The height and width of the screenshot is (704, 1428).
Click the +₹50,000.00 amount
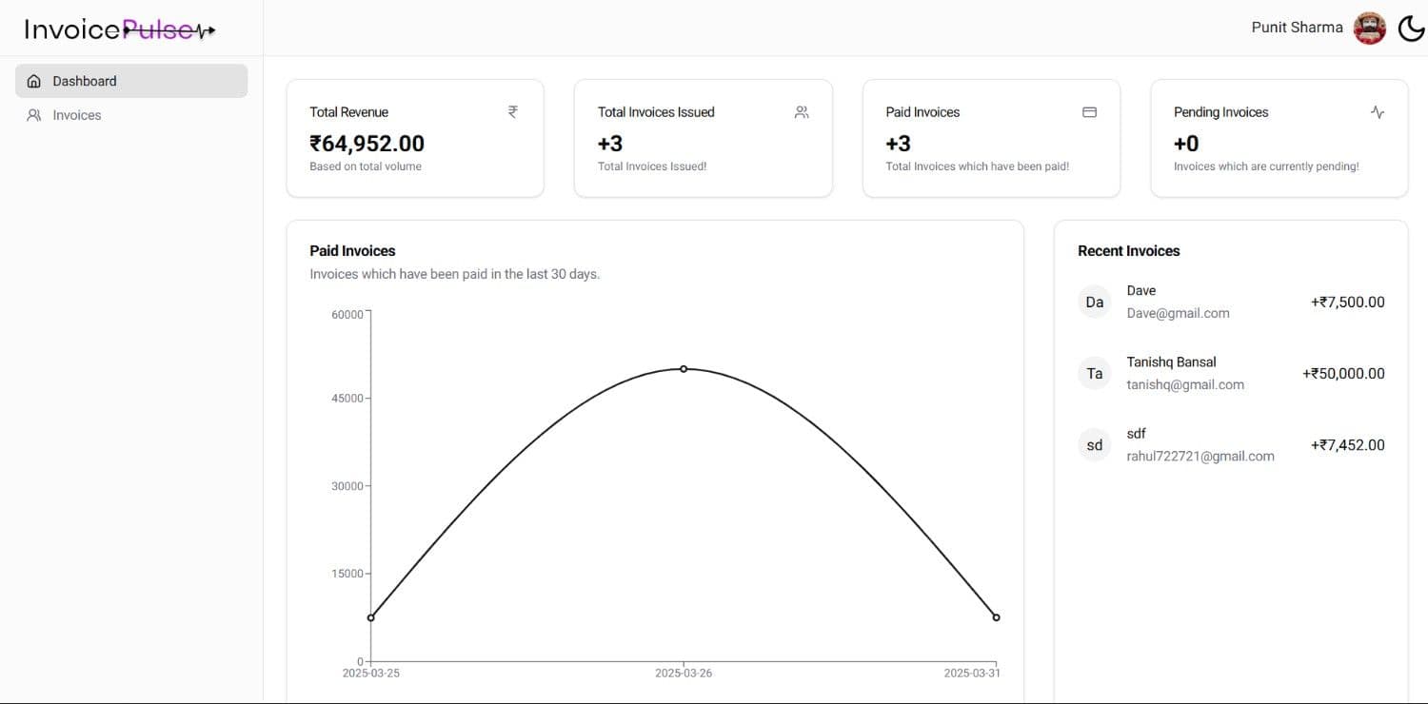[x=1343, y=373]
